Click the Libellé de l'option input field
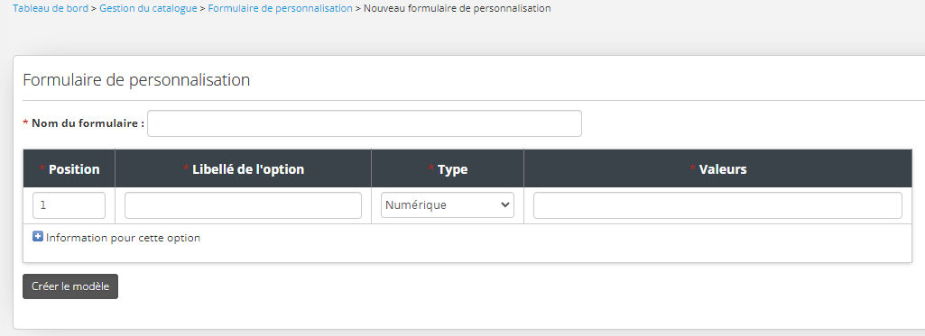 click(x=243, y=205)
